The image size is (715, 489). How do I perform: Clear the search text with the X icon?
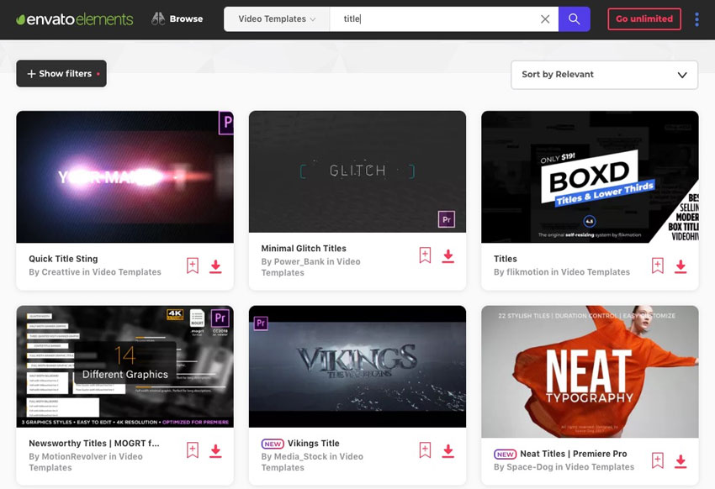[545, 19]
